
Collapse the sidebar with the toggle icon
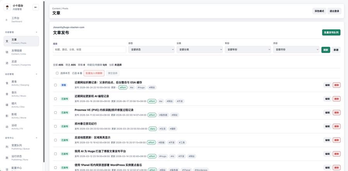pyautogui.click(x=36, y=7)
